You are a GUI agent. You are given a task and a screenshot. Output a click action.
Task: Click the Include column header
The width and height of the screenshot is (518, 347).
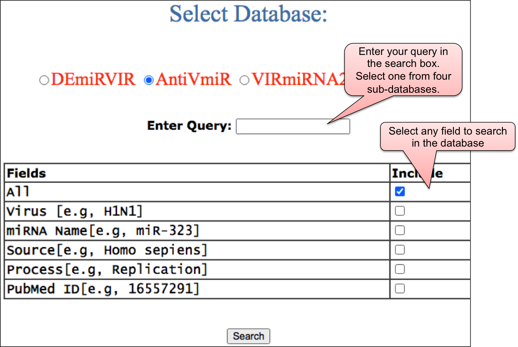(x=404, y=173)
